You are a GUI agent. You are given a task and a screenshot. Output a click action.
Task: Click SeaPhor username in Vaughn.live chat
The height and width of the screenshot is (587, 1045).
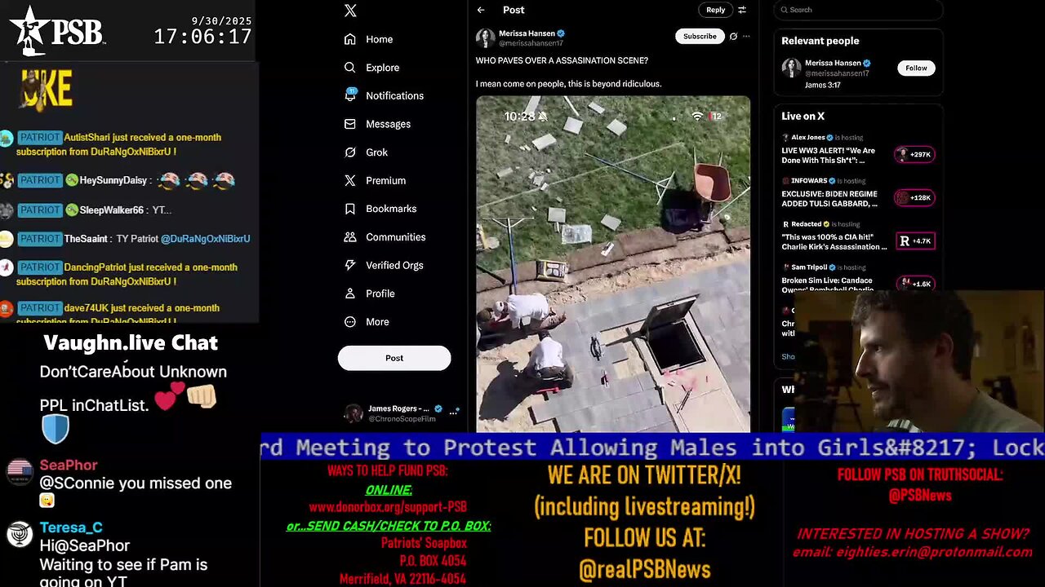coord(69,465)
